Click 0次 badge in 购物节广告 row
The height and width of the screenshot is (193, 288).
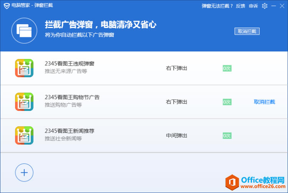[x=227, y=102]
